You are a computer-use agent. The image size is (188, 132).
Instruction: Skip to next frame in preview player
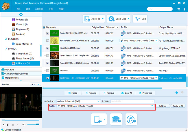pyautogui.click(x=17, y=125)
